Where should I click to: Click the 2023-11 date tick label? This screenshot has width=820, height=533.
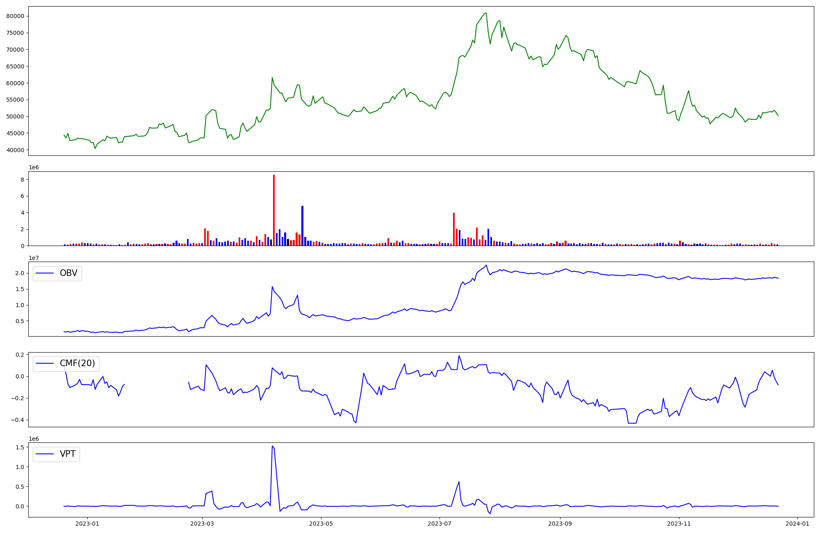[x=679, y=523]
